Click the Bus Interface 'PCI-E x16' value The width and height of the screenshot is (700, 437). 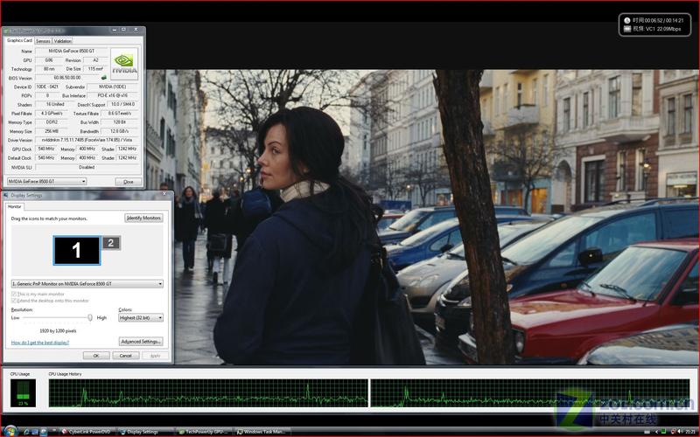113,95
